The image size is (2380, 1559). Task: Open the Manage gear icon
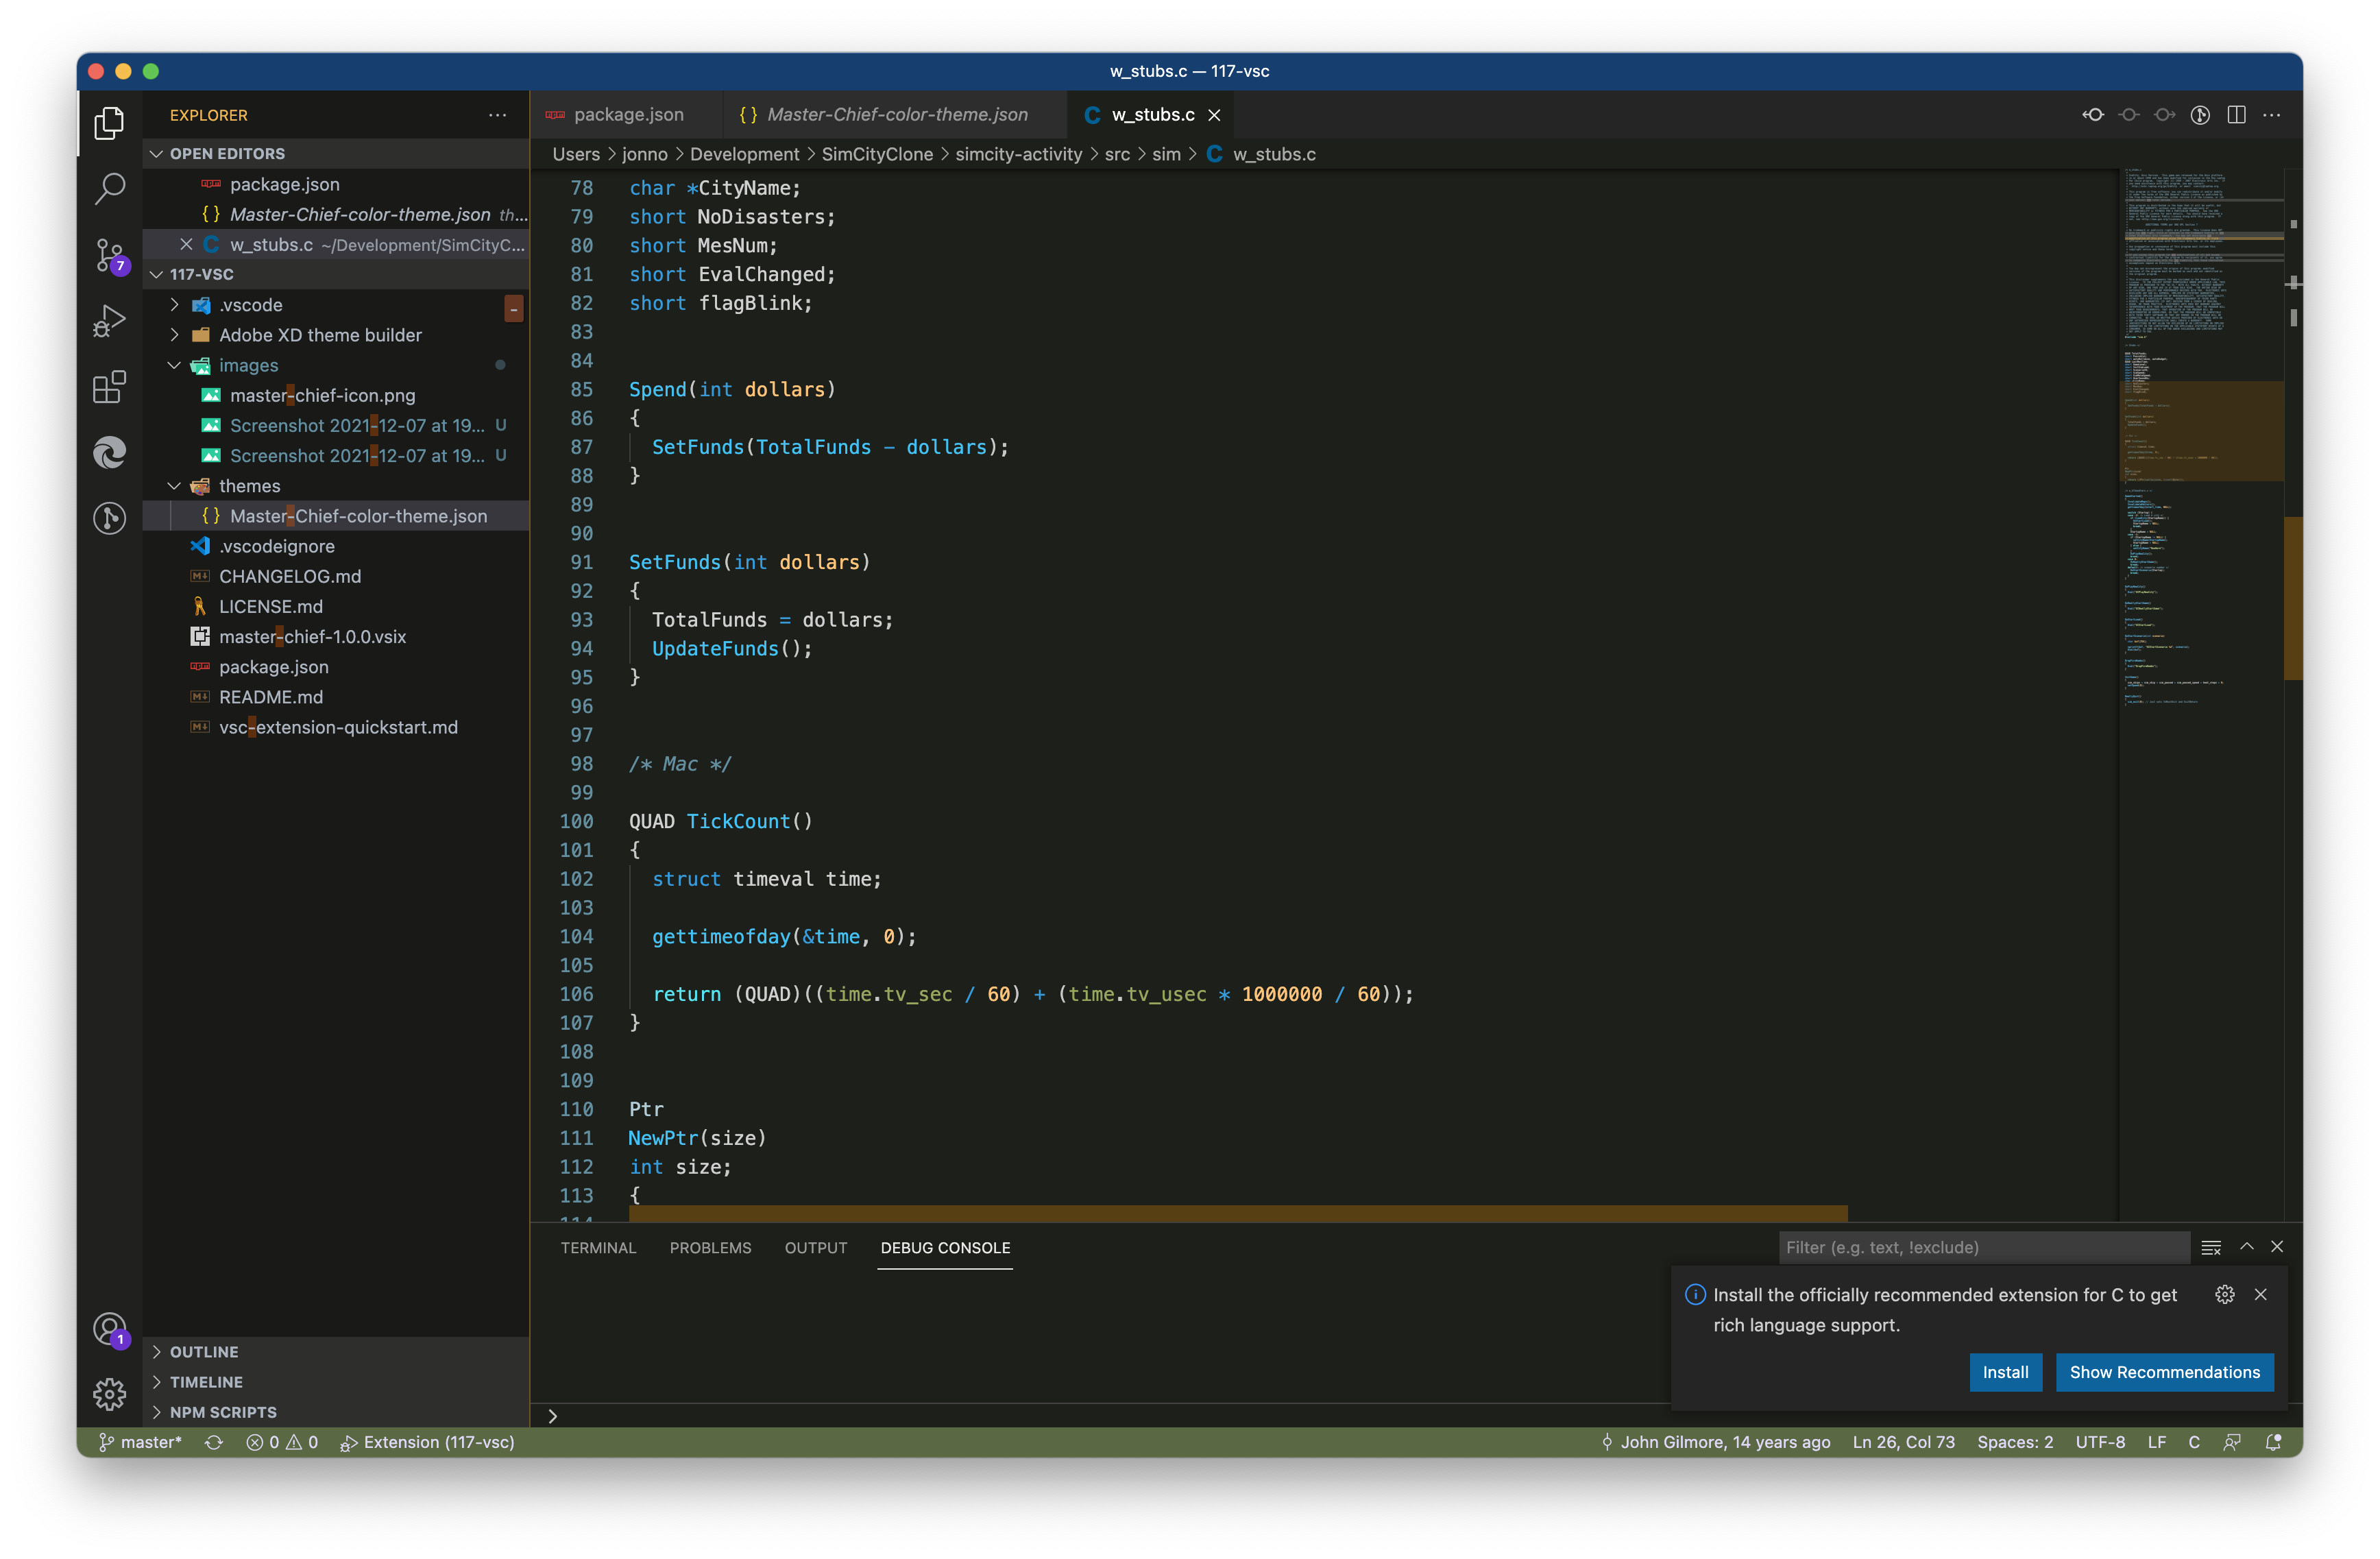[x=109, y=1394]
